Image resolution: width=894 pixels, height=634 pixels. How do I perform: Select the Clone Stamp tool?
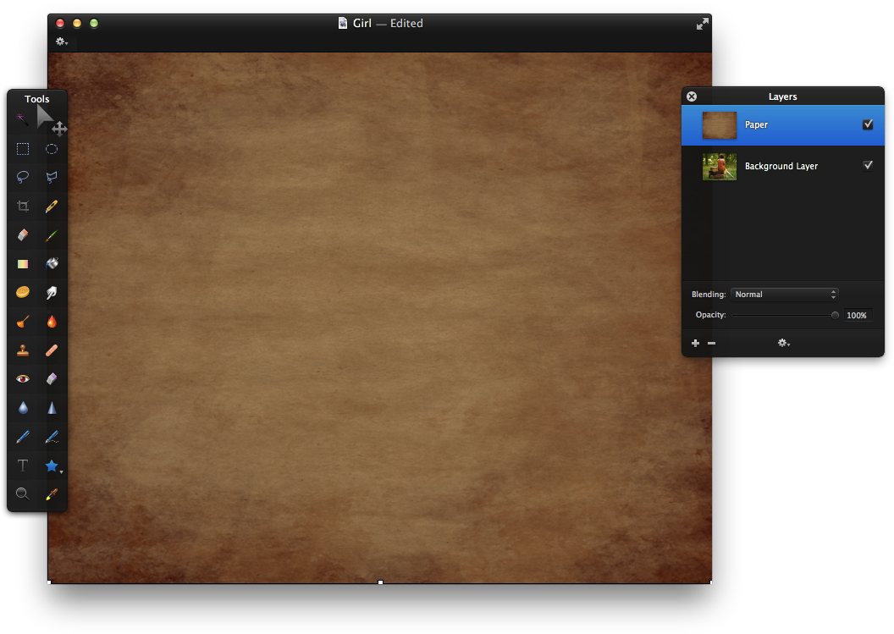click(23, 350)
